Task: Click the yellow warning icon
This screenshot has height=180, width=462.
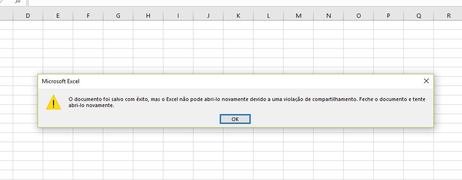Action: 54,102
